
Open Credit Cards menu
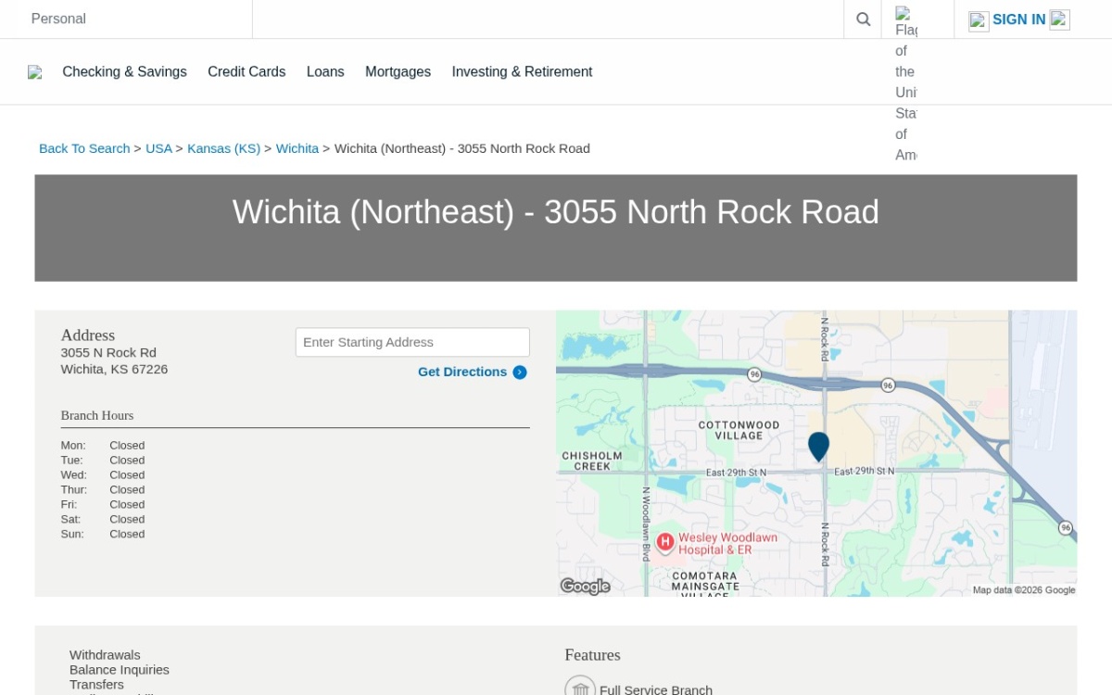(246, 71)
